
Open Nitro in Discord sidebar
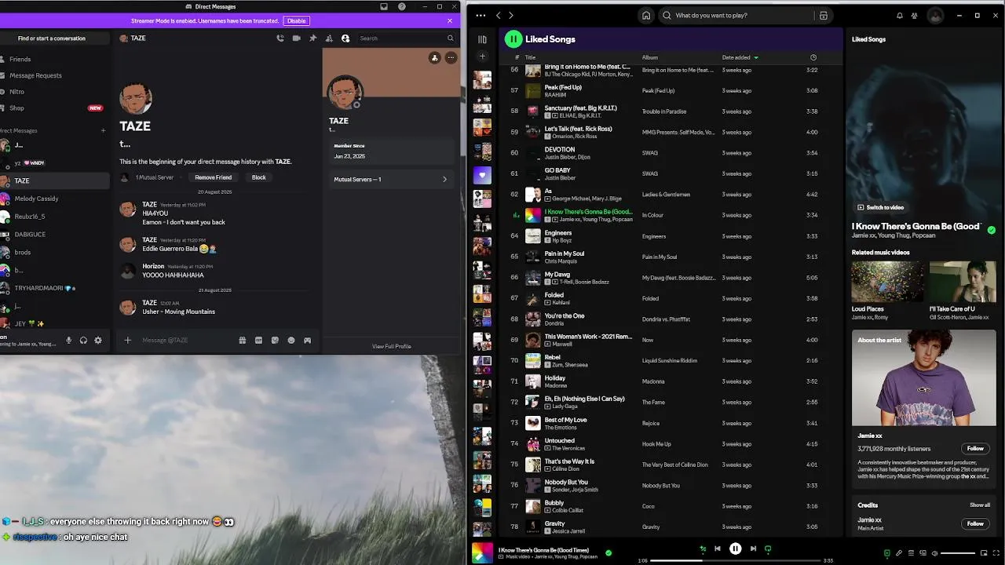coord(16,92)
